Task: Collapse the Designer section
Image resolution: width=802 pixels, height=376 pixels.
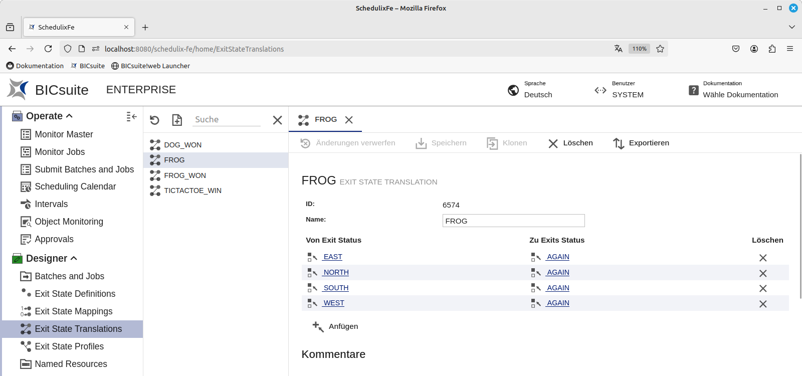Action: 74,258
